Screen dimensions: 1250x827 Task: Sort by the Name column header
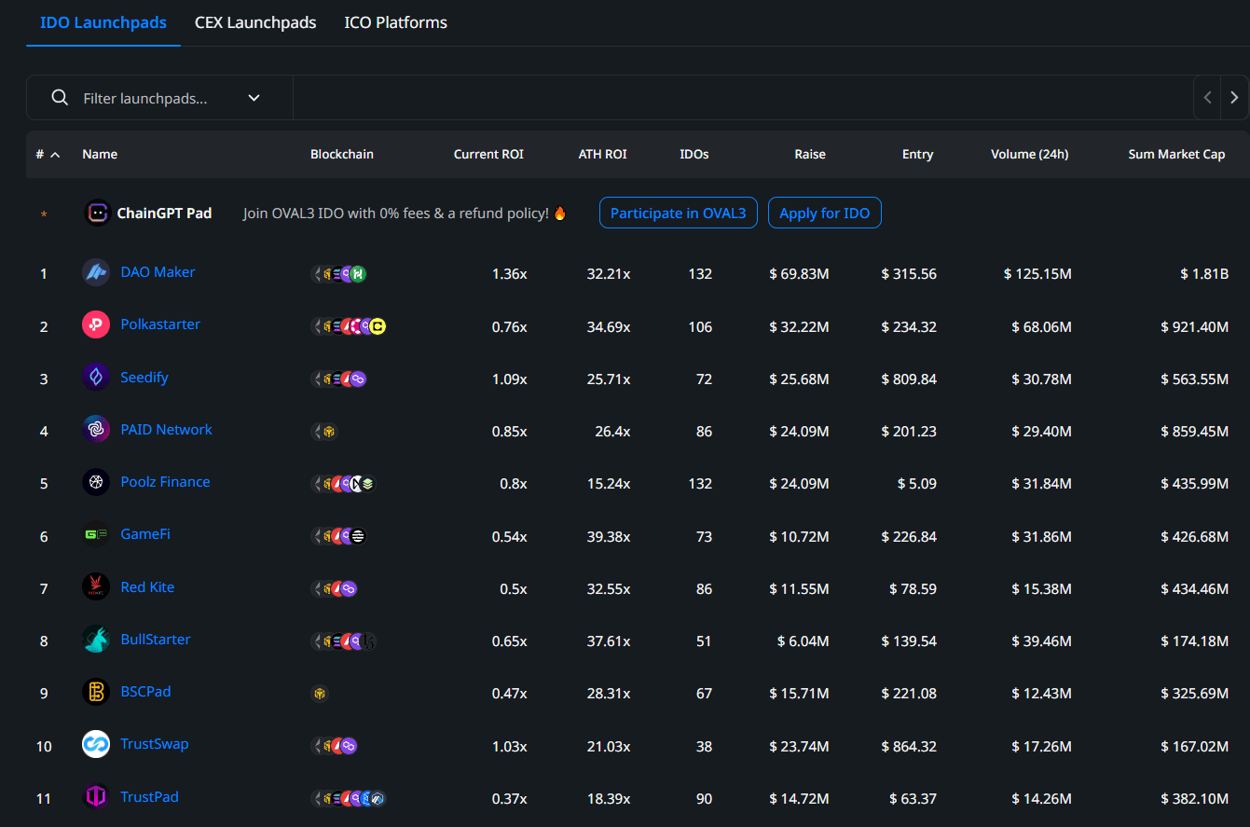(x=100, y=154)
